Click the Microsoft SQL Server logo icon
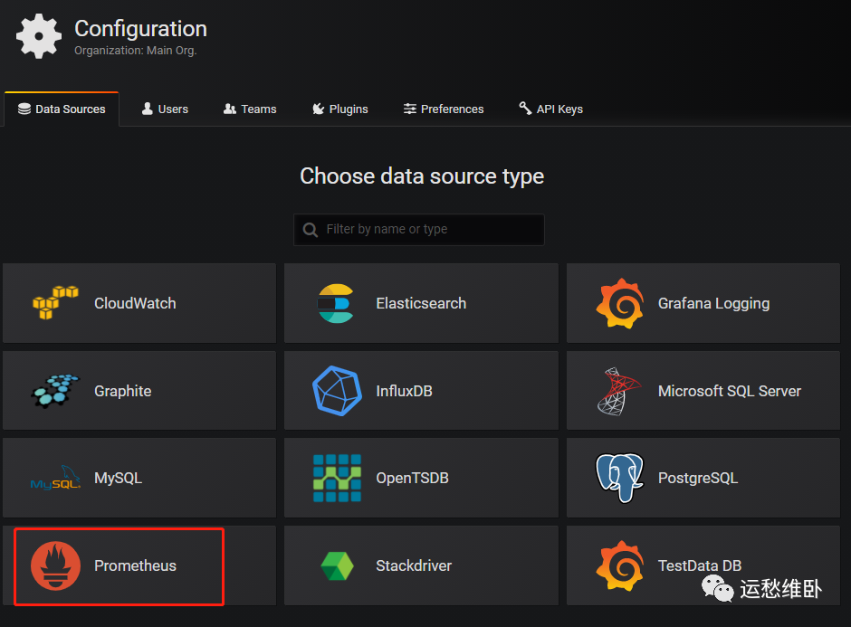This screenshot has height=627, width=851. pyautogui.click(x=619, y=391)
